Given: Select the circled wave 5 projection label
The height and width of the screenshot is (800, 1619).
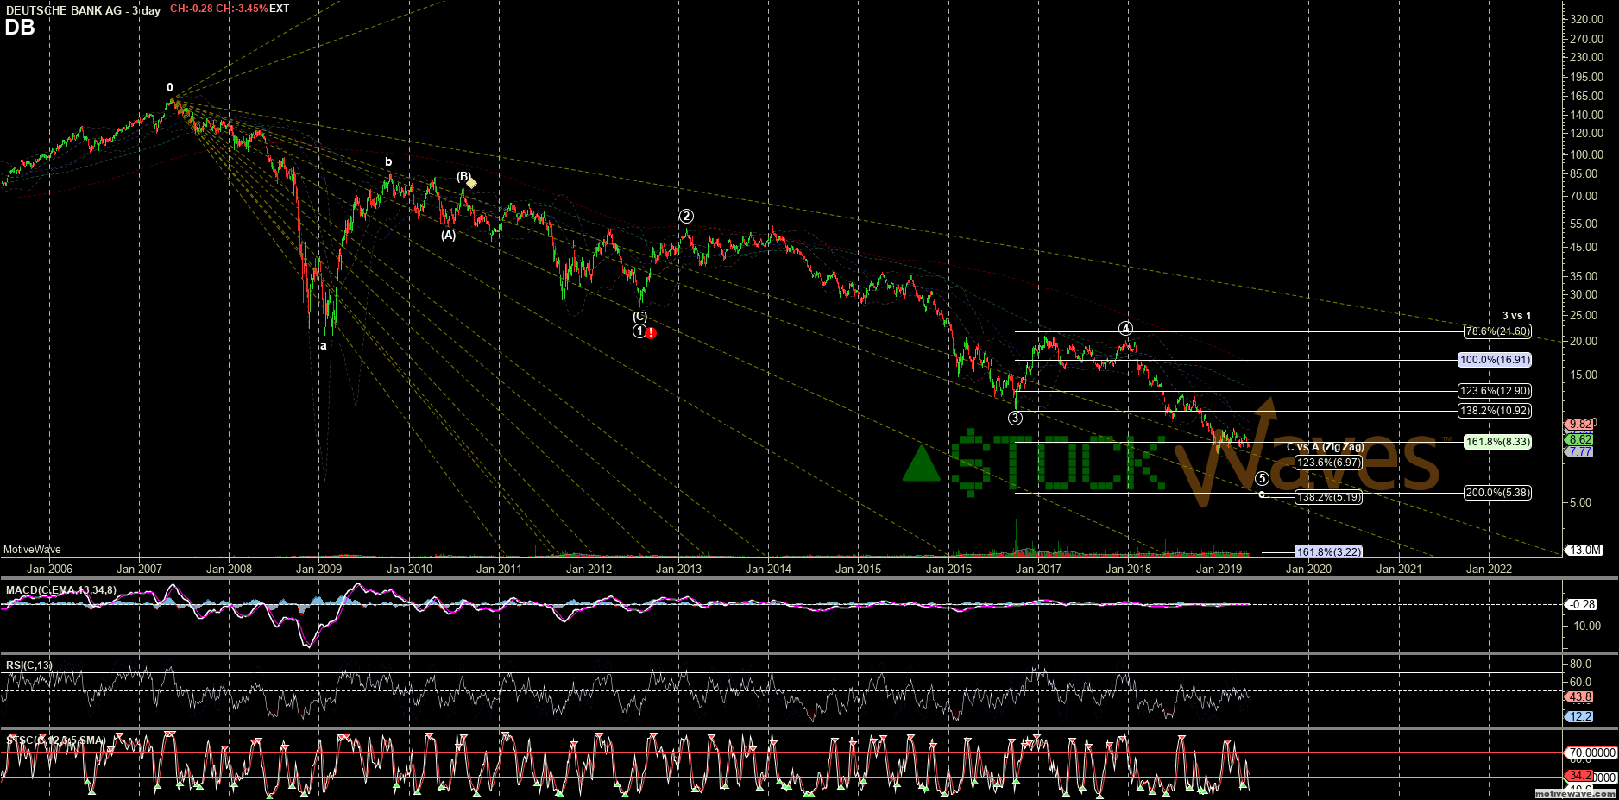Looking at the screenshot, I should pyautogui.click(x=1263, y=478).
